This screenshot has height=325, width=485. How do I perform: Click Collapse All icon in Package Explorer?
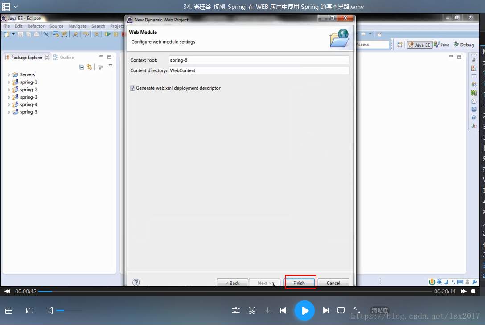click(81, 67)
